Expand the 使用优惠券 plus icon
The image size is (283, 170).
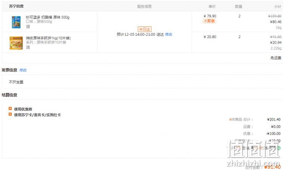tap(10, 109)
